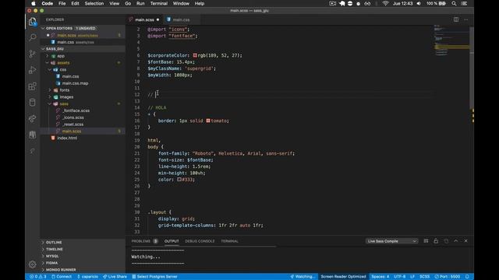Viewport: 499px width, 280px height.
Task: Open the Search view in activity bar
Action: [33, 37]
